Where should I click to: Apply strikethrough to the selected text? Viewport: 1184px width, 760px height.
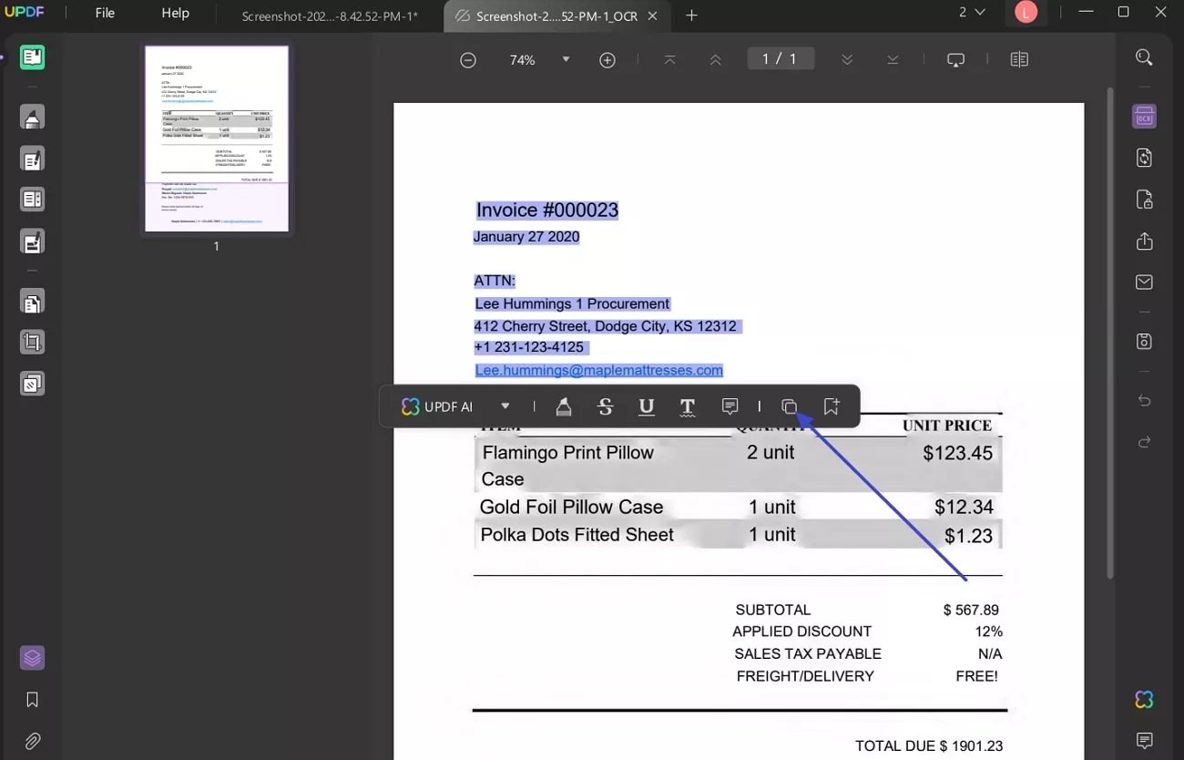pyautogui.click(x=606, y=407)
